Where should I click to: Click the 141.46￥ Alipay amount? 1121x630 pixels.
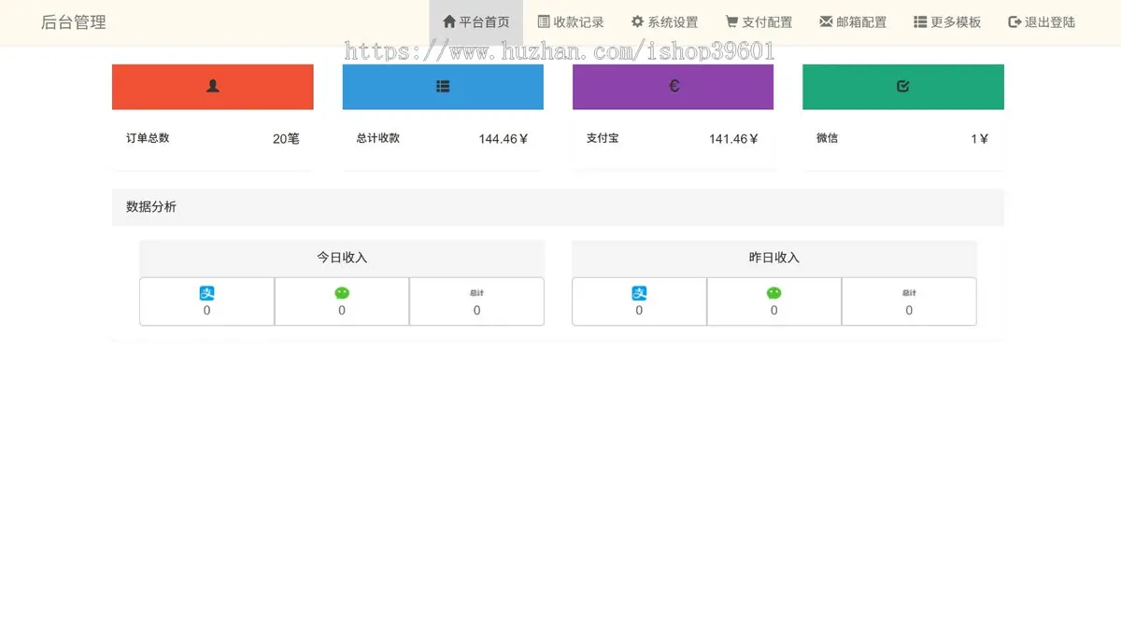click(733, 139)
